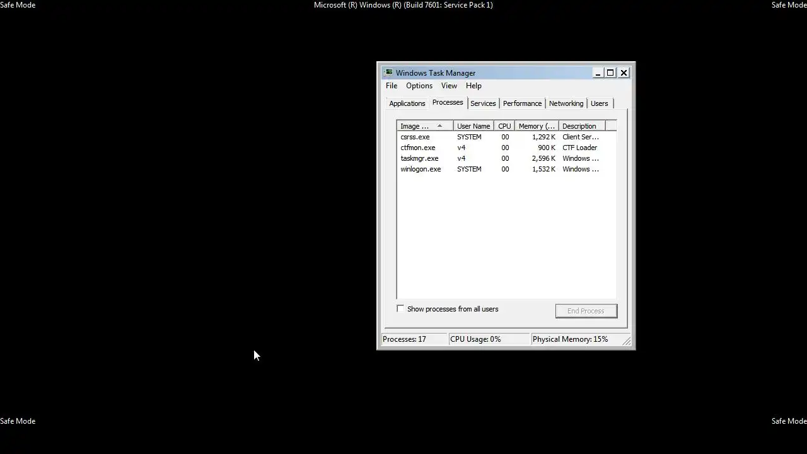Select the Processes tab
This screenshot has width=807, height=454.
(448, 102)
